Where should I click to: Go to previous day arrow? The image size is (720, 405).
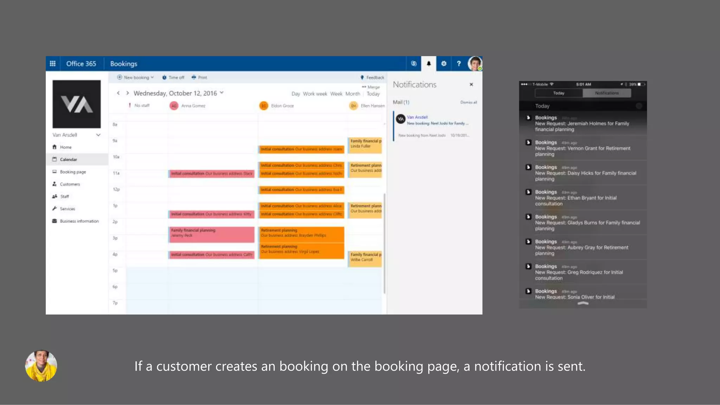click(x=118, y=93)
